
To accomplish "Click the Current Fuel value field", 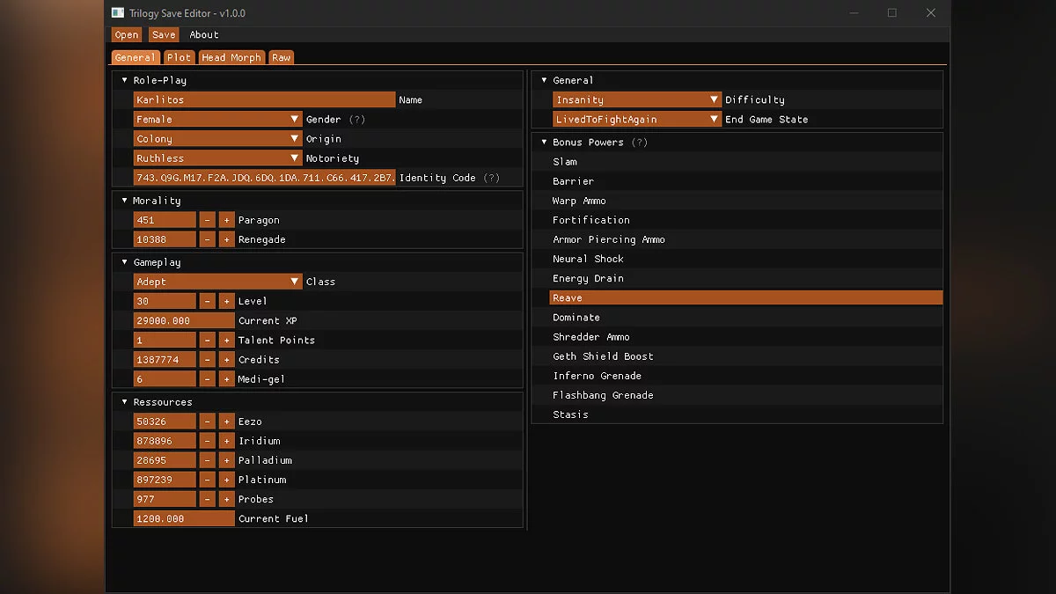I will coord(184,519).
